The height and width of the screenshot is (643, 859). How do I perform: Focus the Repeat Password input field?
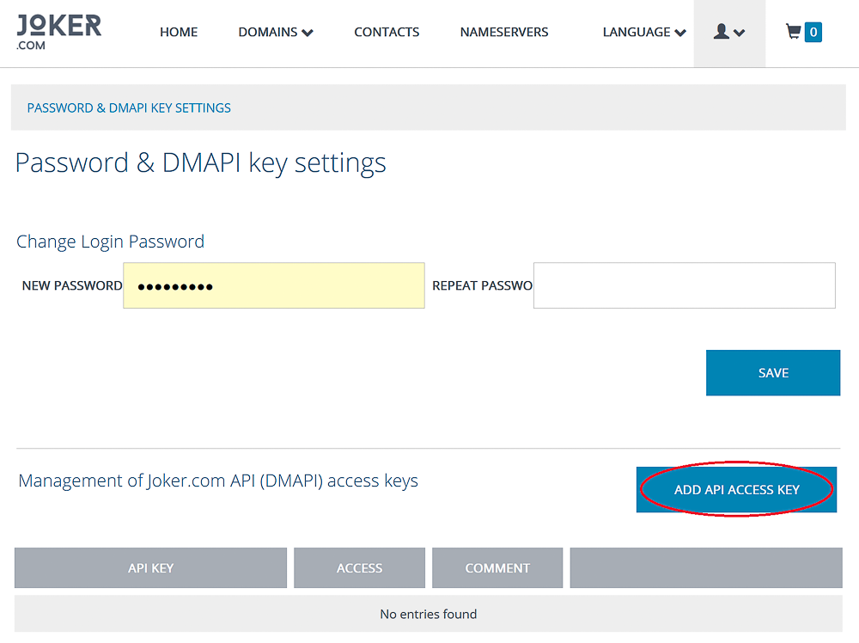[x=685, y=285]
